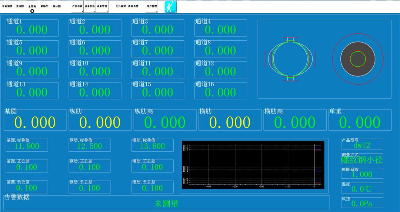The height and width of the screenshot is (212, 400).
Task: Open the 缺陷图 defect chart view
Action: click(44, 6)
